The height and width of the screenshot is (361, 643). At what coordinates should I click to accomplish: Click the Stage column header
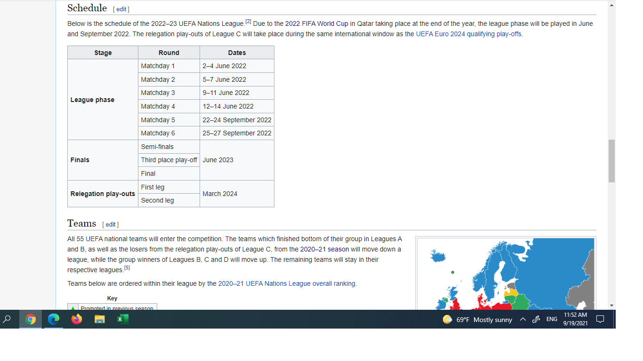click(x=103, y=53)
